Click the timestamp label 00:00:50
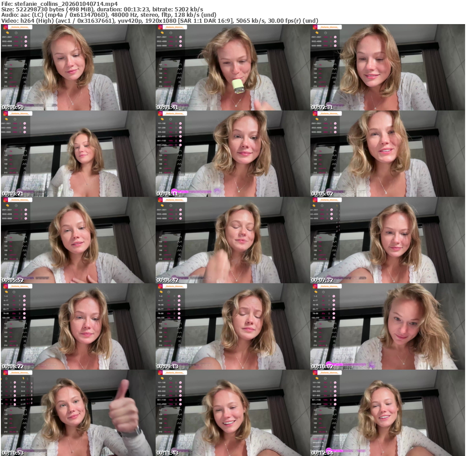Viewport: 466px width, 456px height. [13, 107]
